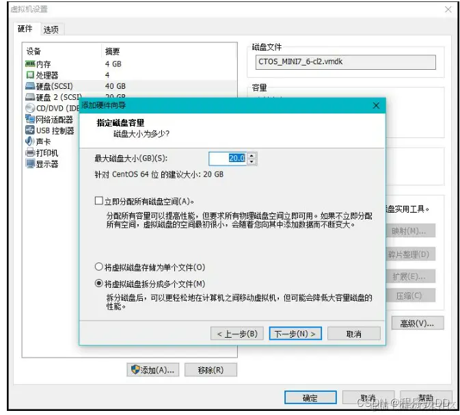Increase max disk size with up arrow
Screen dimensions: 460x415
[x=252, y=156]
